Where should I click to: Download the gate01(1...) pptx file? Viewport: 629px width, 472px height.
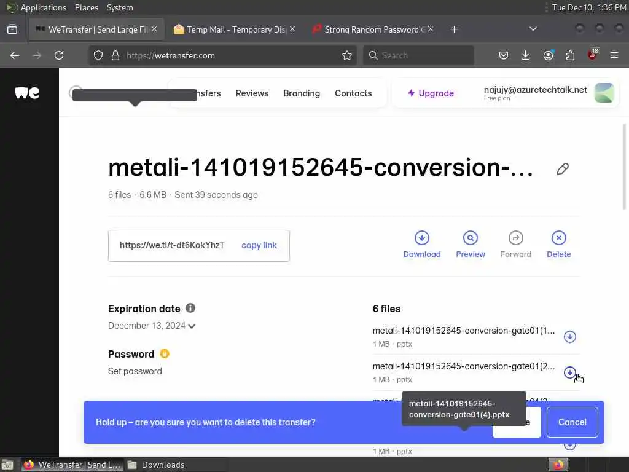[x=569, y=337]
